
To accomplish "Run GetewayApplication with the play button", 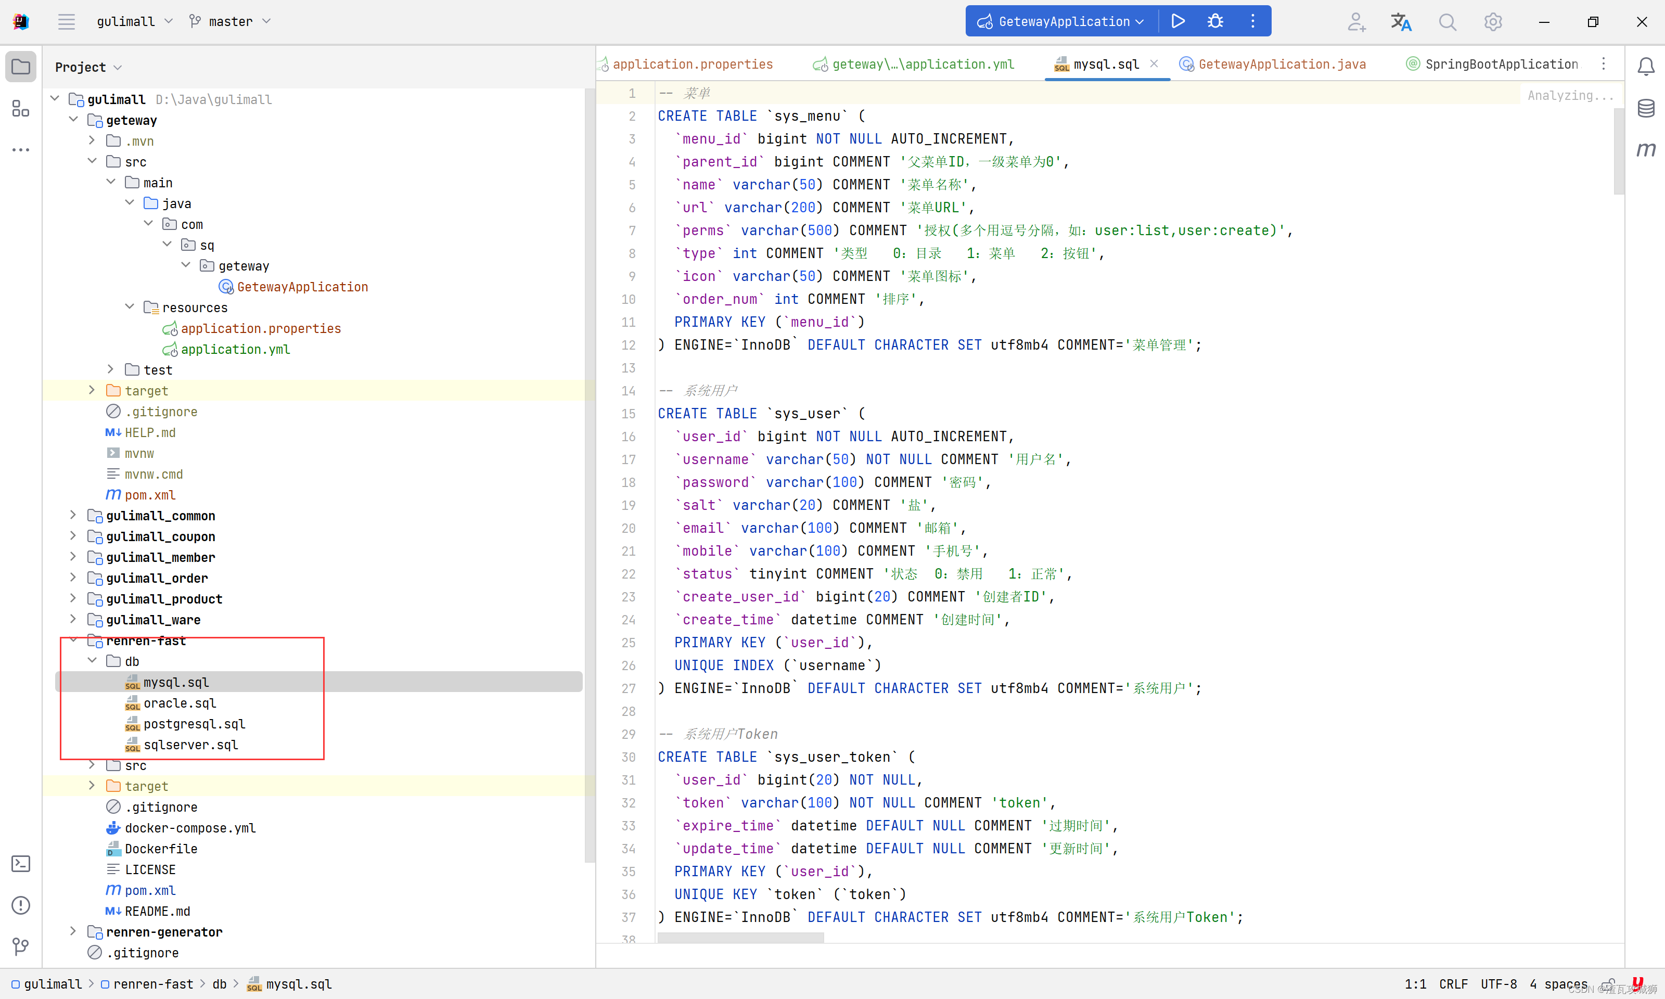I will tap(1178, 21).
